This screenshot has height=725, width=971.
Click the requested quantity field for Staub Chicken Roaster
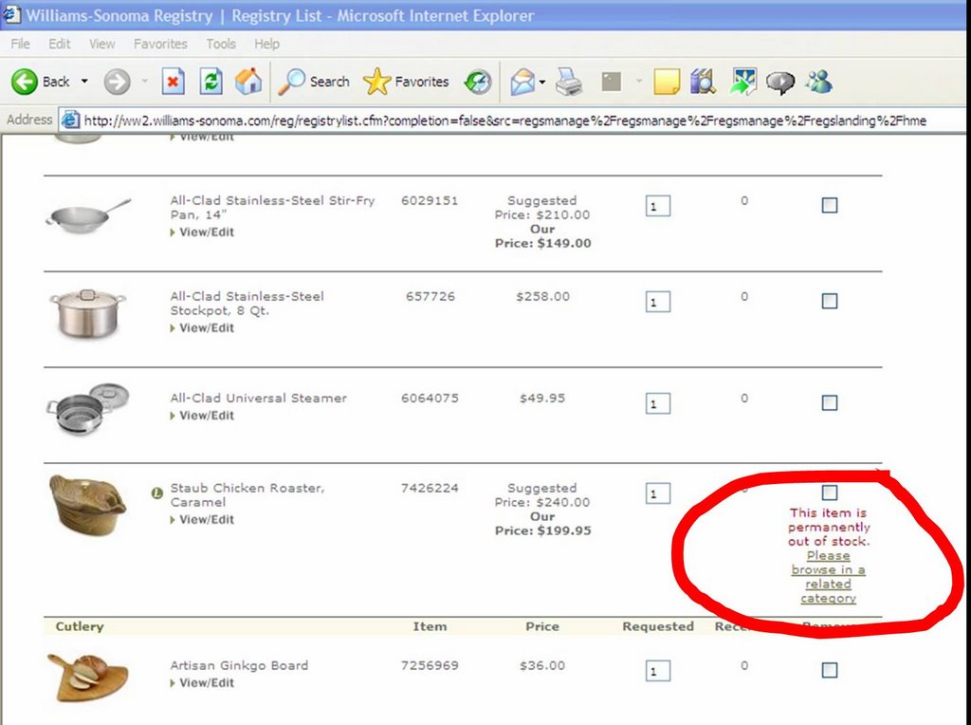coord(658,493)
